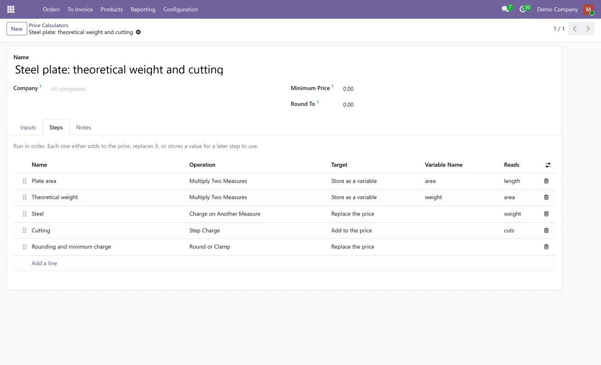Delete the Rounding and minimum charge step
Screen dimensions: 601x365
coord(546,247)
